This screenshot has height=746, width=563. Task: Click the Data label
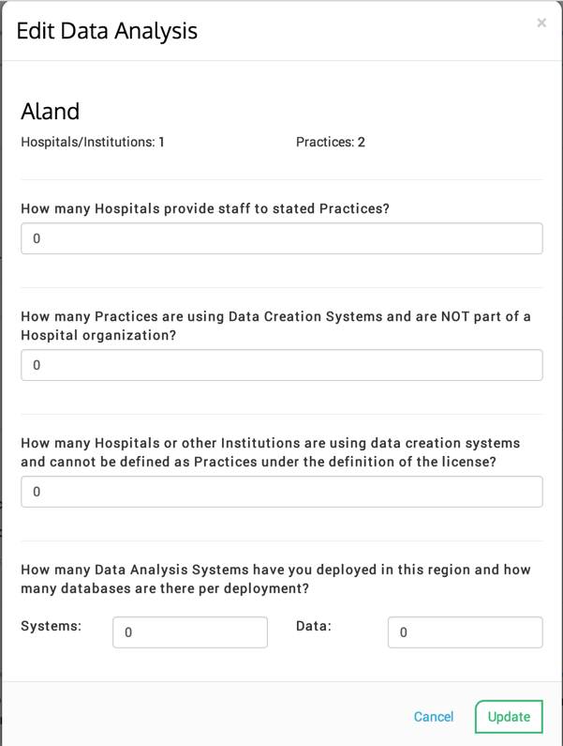click(x=314, y=626)
